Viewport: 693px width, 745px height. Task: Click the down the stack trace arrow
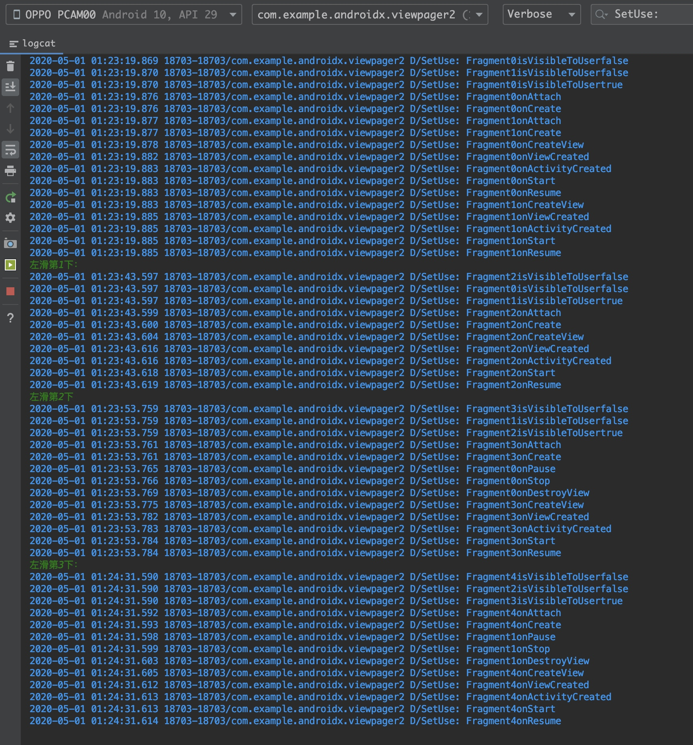(x=10, y=129)
